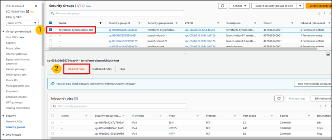Open VPC link vpc-0b2d9ce147664e548
The height and width of the screenshot is (140, 332).
(200, 30)
